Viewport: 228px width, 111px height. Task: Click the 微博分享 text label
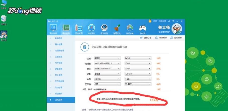pyautogui.click(x=148, y=38)
